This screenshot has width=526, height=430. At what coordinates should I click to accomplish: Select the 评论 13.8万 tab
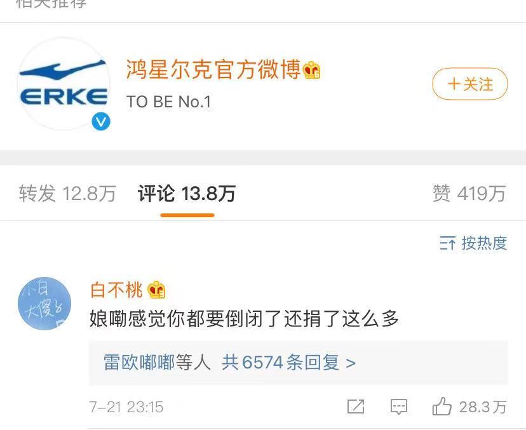coord(187,194)
